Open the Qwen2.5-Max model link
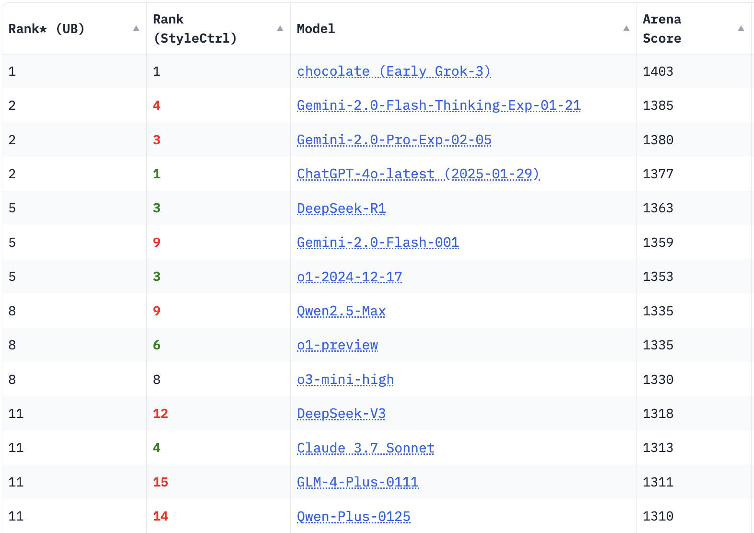The height and width of the screenshot is (533, 754). [x=342, y=311]
